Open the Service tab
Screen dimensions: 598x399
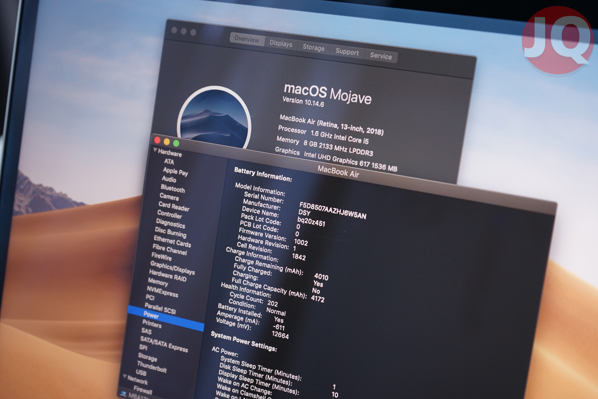coord(381,56)
